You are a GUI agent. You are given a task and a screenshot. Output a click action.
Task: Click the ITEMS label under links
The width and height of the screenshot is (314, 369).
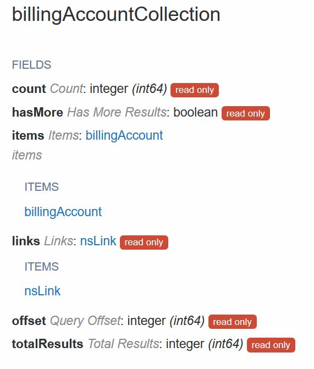41,267
